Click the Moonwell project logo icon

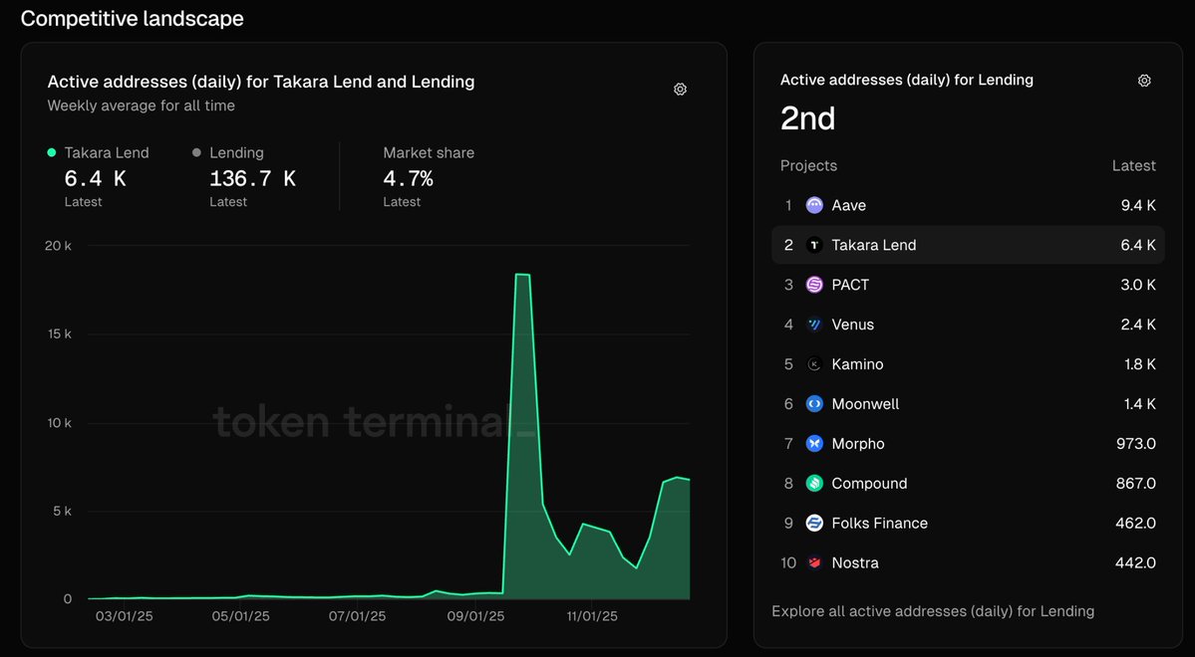(814, 404)
